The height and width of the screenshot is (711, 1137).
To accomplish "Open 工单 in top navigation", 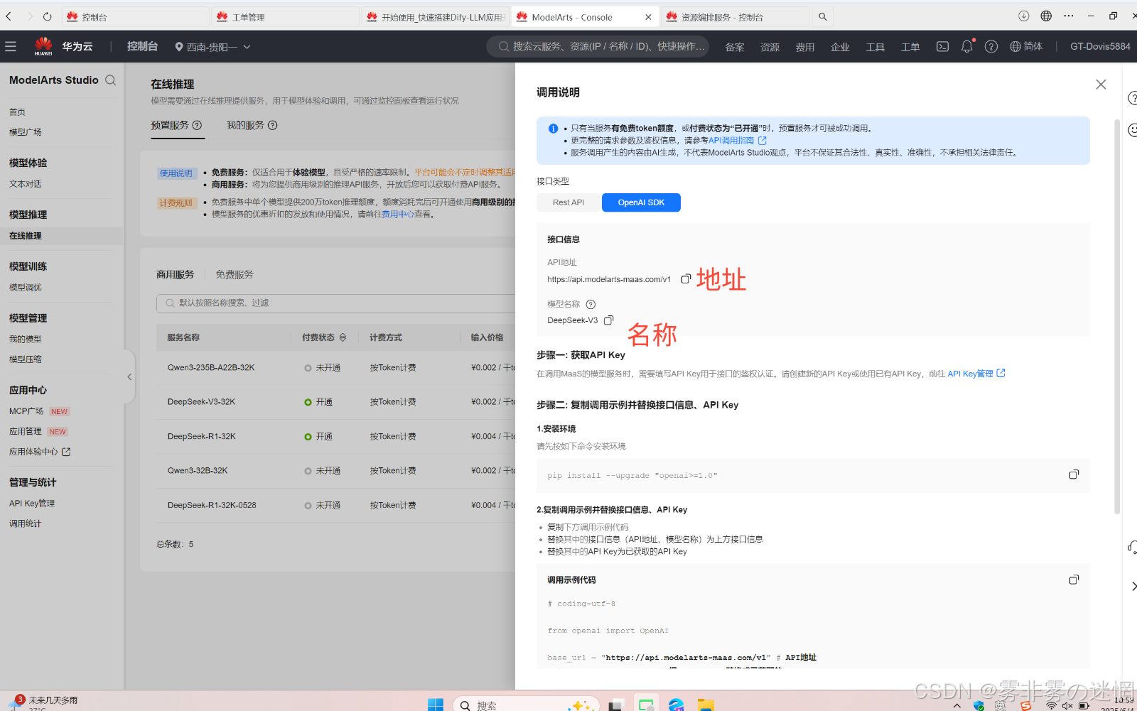I will [910, 47].
